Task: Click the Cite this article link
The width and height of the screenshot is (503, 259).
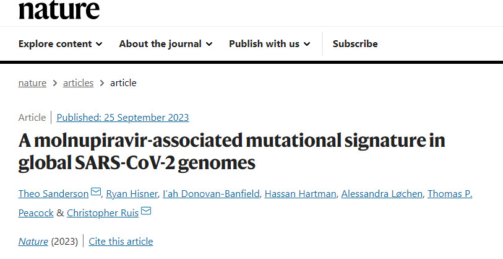Action: click(x=121, y=241)
